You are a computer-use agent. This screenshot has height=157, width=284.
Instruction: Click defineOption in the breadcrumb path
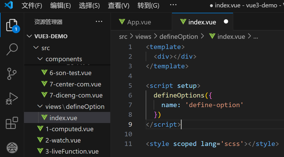(x=179, y=37)
